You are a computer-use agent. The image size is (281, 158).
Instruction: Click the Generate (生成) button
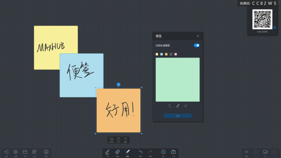coord(177,115)
